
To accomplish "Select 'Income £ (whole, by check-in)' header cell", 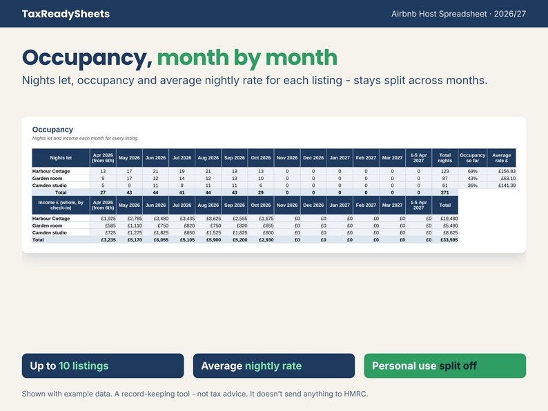I will tap(61, 205).
